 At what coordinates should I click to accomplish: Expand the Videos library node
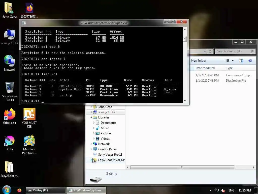coord(94,138)
